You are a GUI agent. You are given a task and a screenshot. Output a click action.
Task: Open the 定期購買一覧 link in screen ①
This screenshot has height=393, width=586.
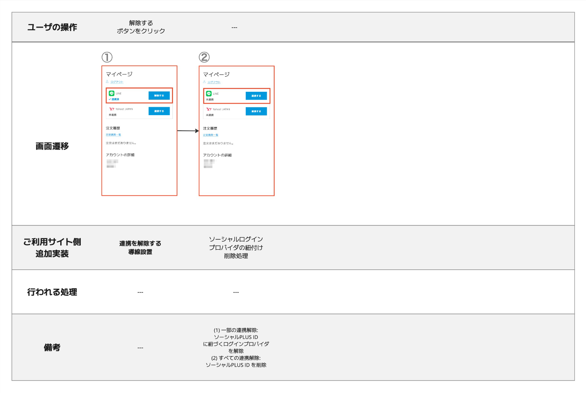click(113, 135)
